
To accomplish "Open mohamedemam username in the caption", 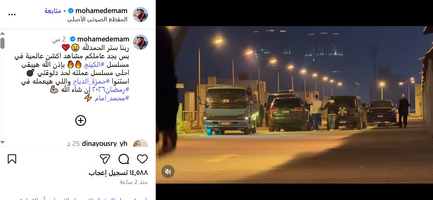I will pyautogui.click(x=103, y=39).
